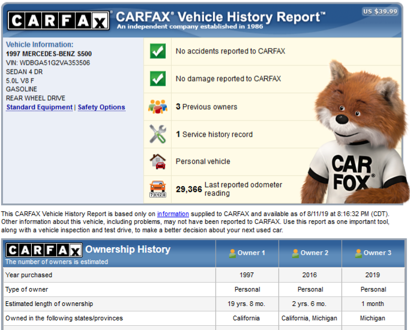Click the people icon for Previous owners
410x330 pixels.
pos(158,106)
